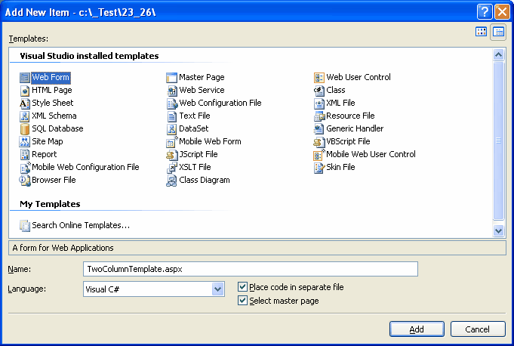Viewport: 514px width, 346px height.
Task: Choose the SQL Database cylinder icon
Action: tap(25, 128)
